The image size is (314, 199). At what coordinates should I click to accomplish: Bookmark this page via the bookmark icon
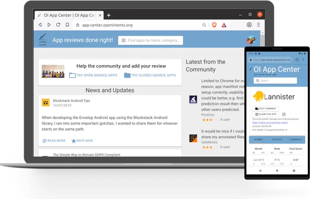point(67,25)
